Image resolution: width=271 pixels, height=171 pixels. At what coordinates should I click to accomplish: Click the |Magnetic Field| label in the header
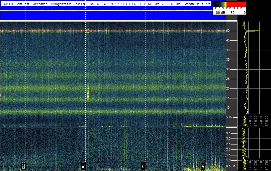(x=69, y=4)
